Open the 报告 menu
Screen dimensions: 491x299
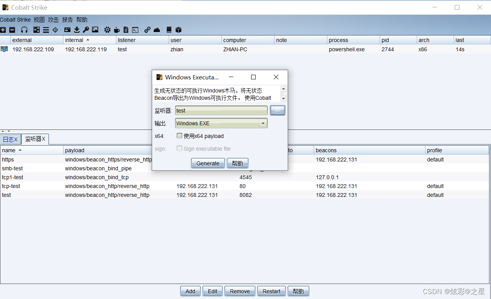pyautogui.click(x=68, y=20)
